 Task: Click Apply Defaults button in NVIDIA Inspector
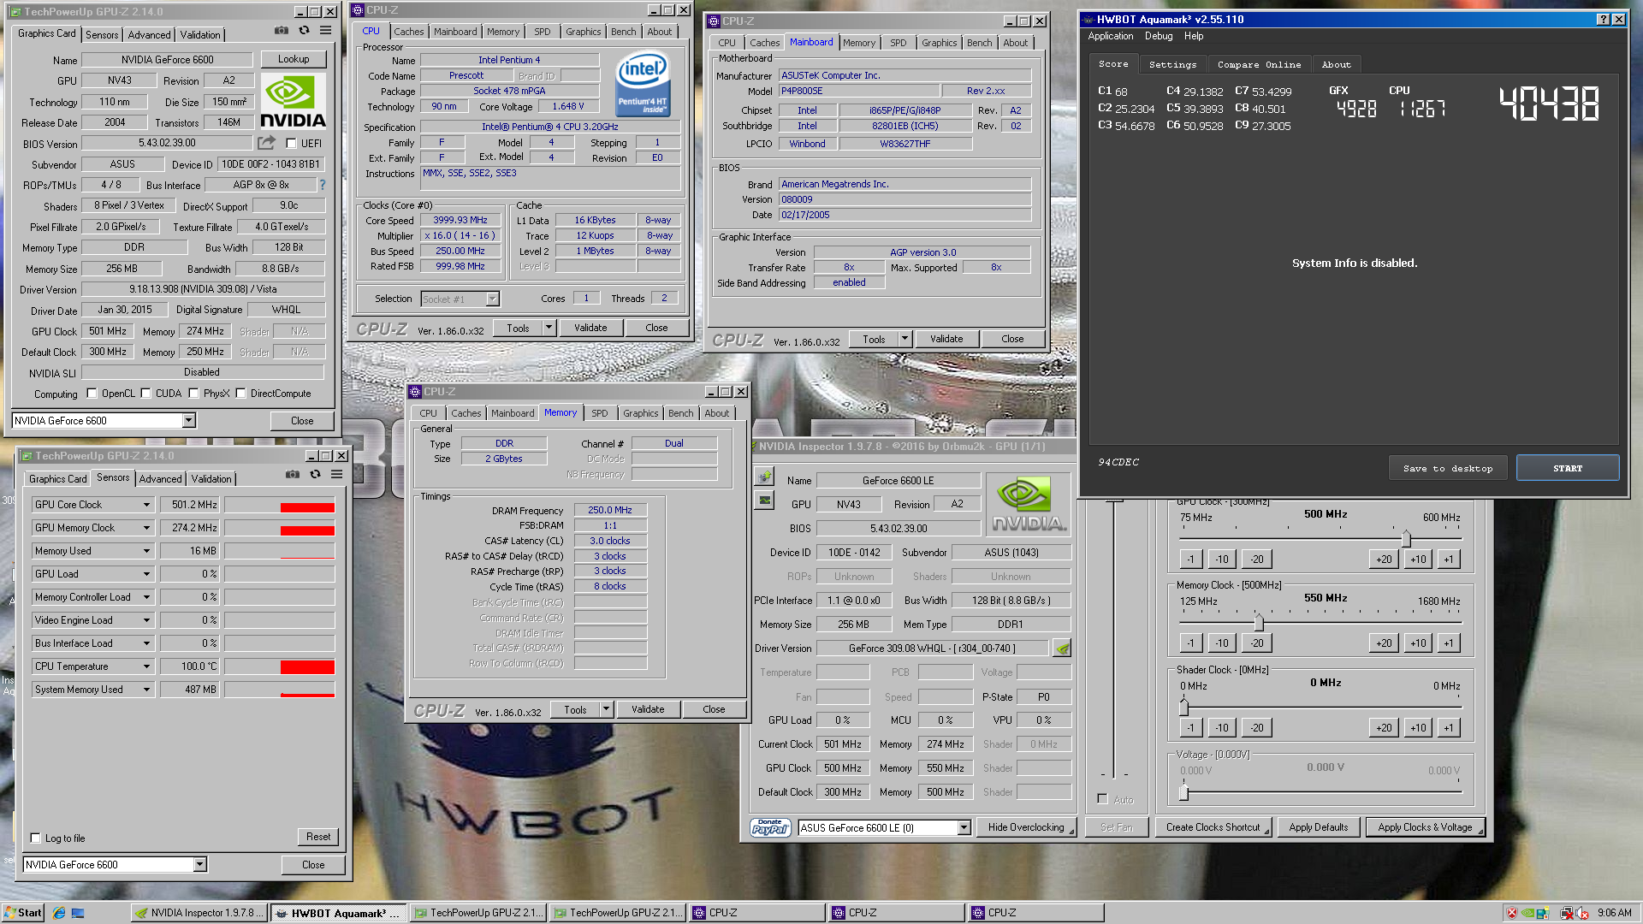(x=1318, y=827)
